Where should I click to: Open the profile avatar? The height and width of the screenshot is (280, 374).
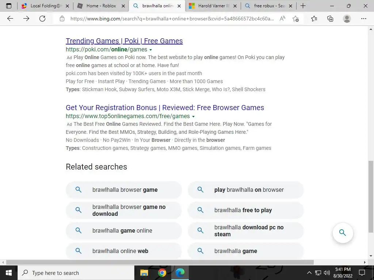tap(347, 19)
